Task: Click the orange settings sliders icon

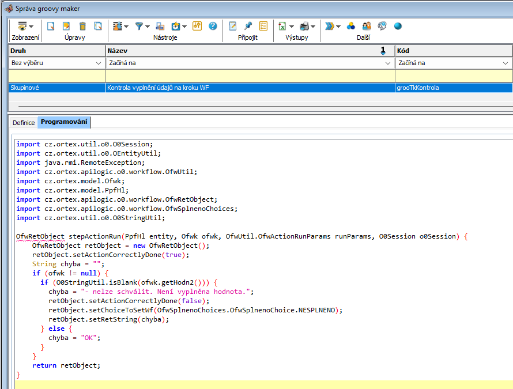Action: click(197, 26)
